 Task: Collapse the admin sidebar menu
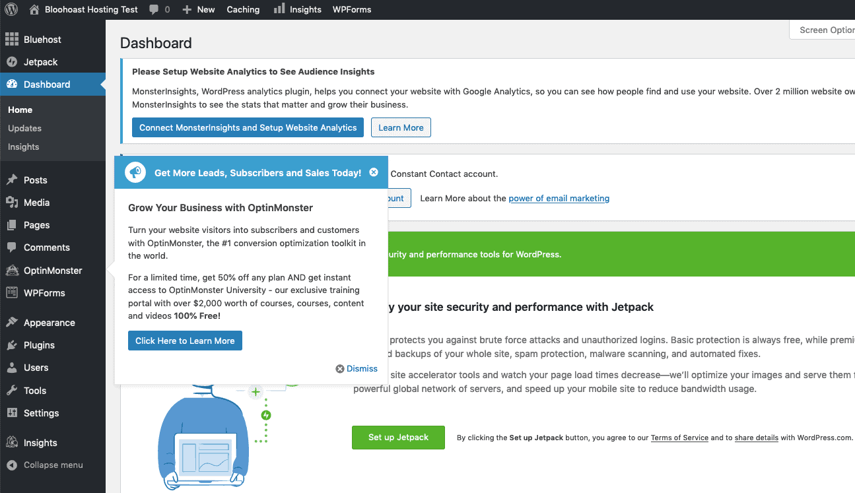click(53, 465)
